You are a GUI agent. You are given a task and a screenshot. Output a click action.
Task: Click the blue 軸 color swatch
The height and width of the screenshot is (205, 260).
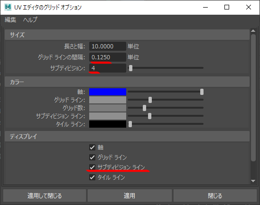(108, 92)
